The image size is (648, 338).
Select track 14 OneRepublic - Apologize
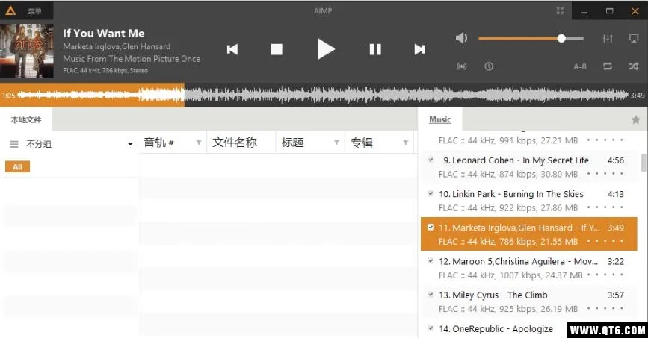(496, 329)
